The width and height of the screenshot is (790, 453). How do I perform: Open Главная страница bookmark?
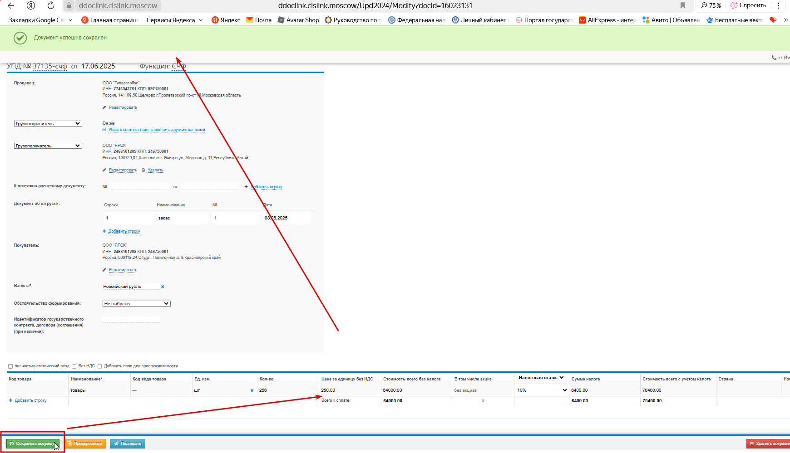pos(110,20)
